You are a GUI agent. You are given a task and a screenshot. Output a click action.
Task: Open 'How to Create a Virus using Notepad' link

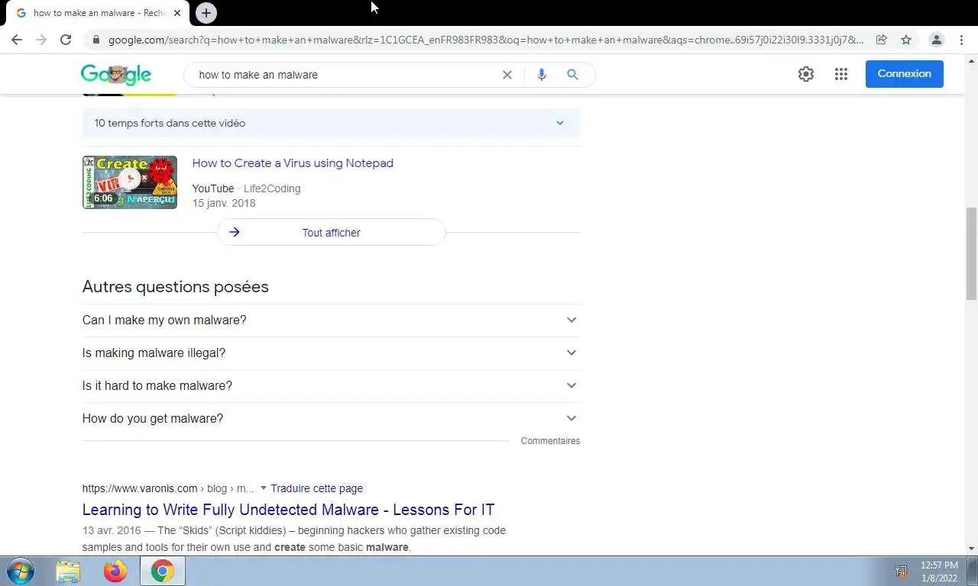click(293, 163)
